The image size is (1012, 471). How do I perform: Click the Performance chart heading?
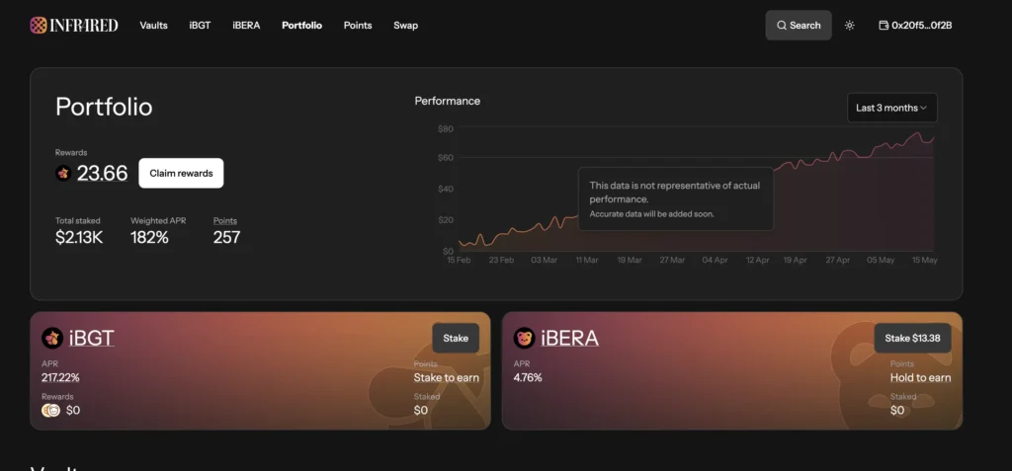click(x=448, y=101)
